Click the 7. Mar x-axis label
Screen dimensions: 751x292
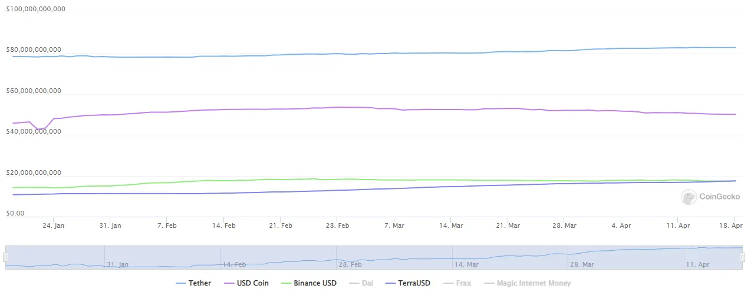click(394, 225)
